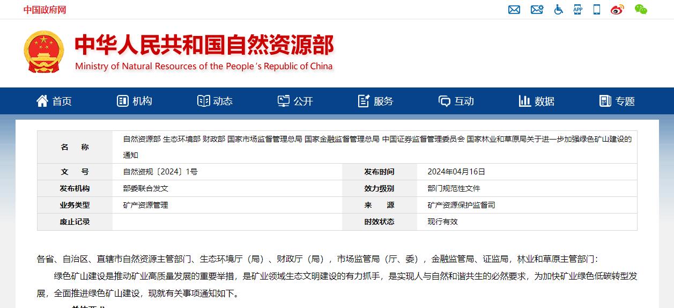Open the 专题 navigation item
Image resolution: width=674 pixels, height=308 pixels.
617,101
